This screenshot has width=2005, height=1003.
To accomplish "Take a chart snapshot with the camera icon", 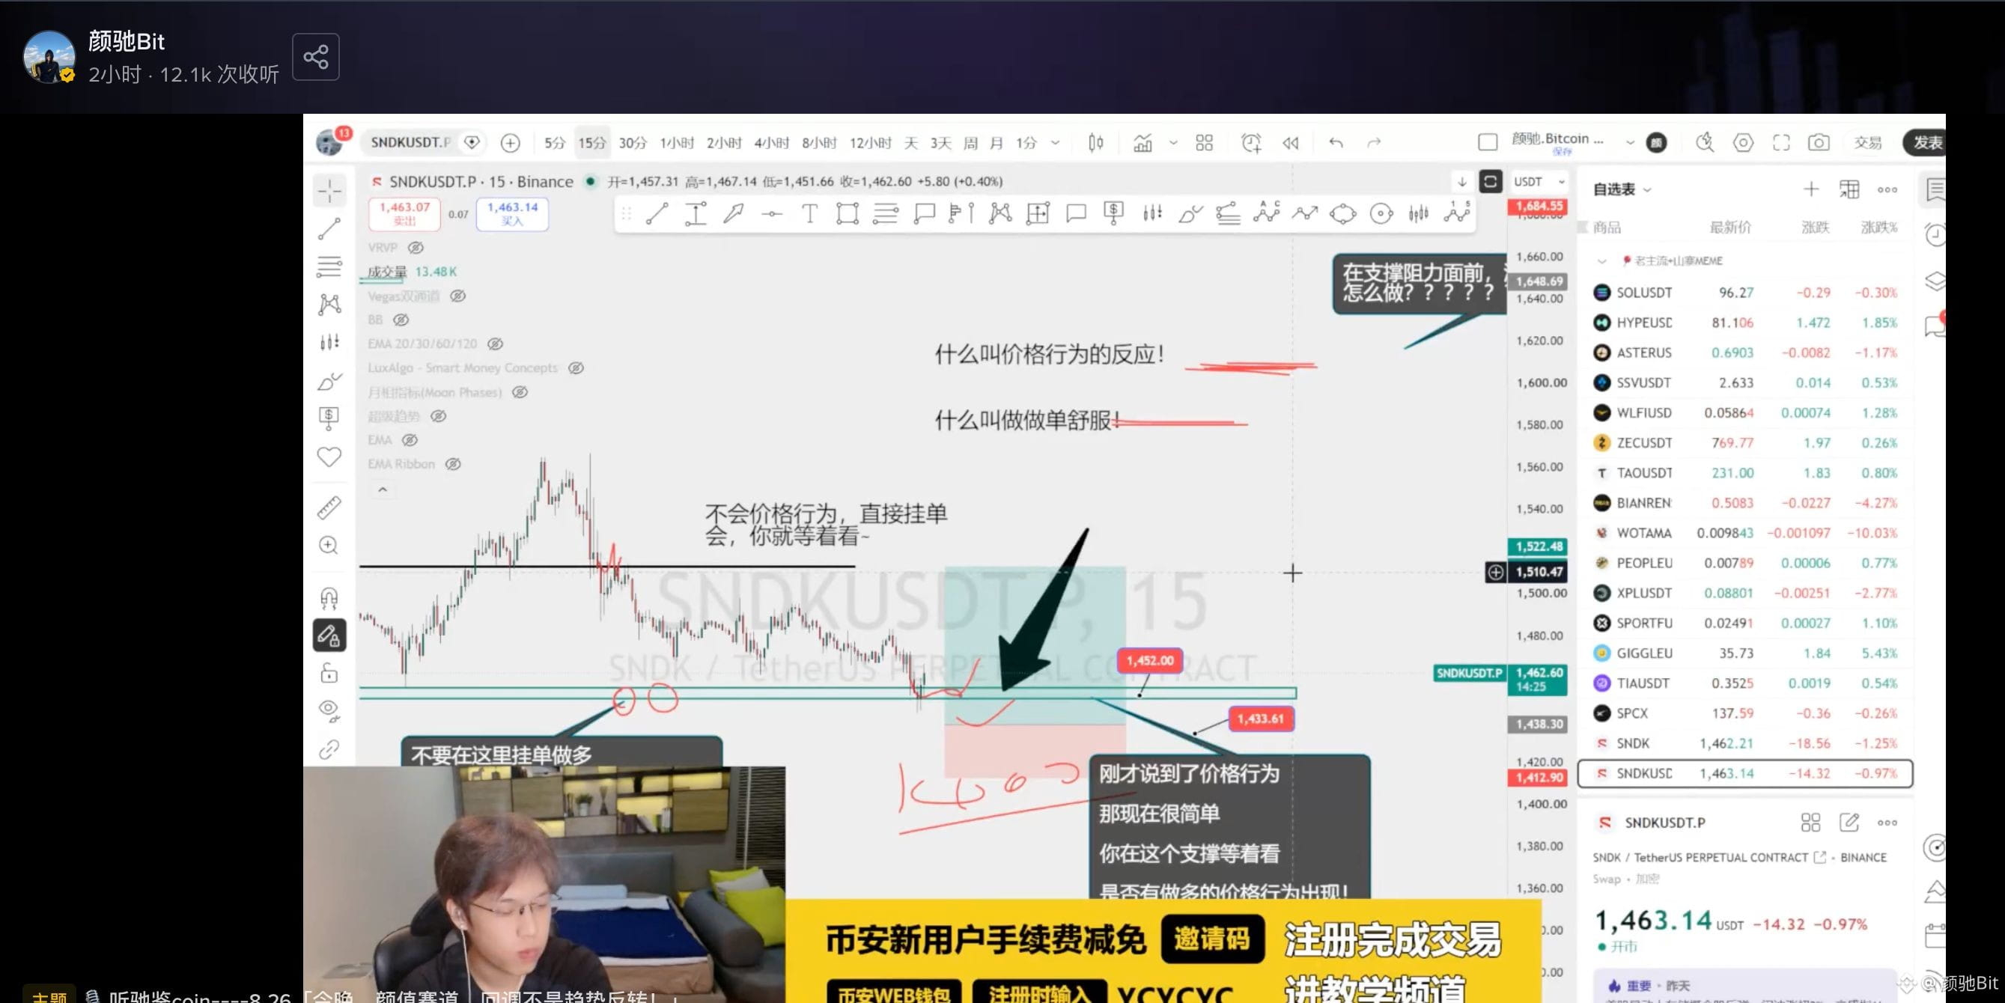I will point(1818,142).
